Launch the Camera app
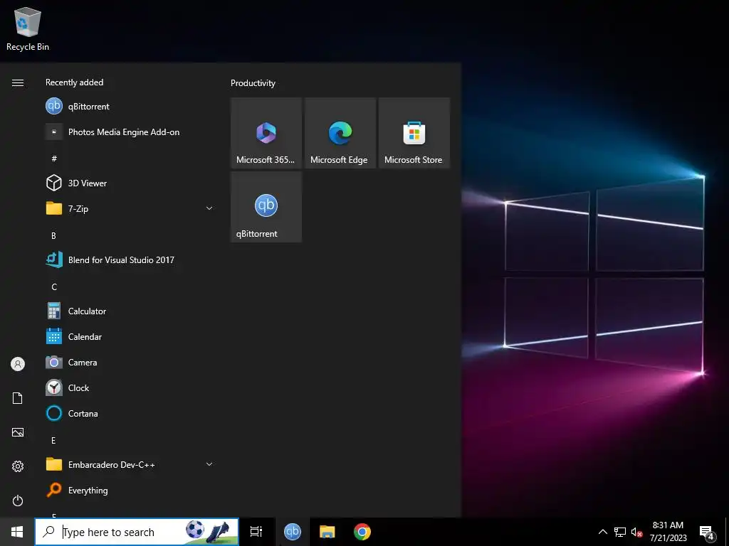This screenshot has width=729, height=546. 130,362
